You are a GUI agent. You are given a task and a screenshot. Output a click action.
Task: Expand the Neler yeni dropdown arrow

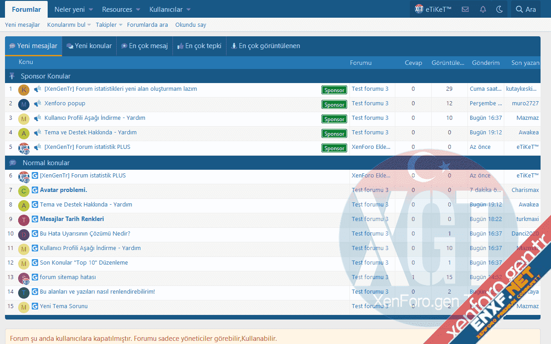91,10
